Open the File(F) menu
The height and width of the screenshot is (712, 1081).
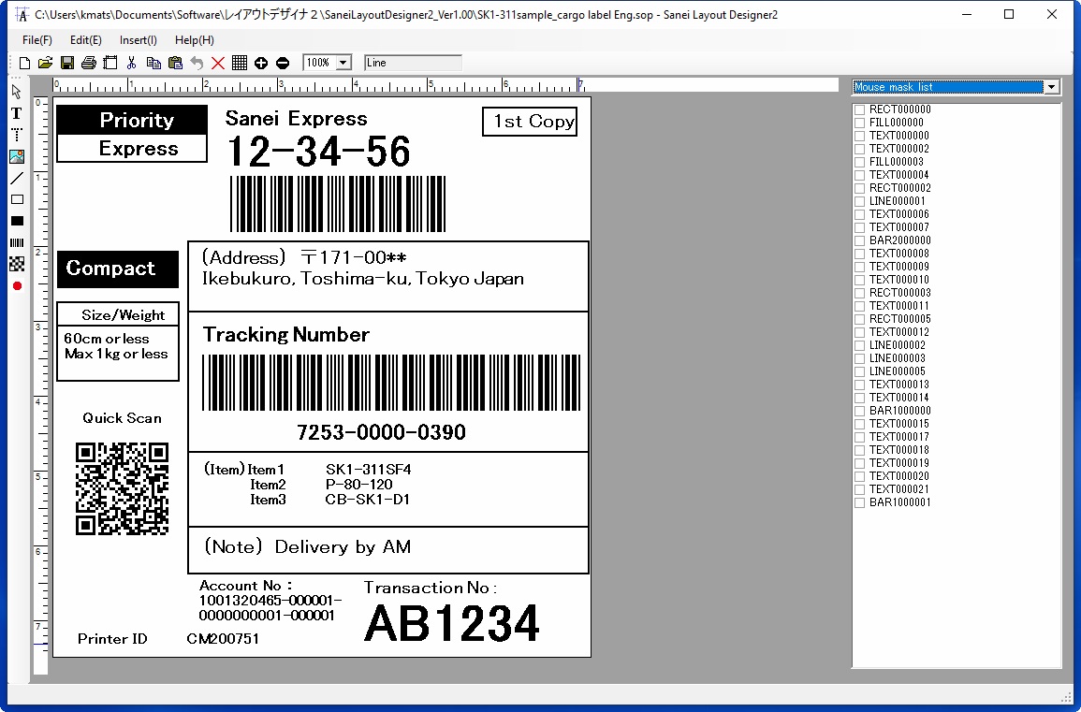pyautogui.click(x=37, y=40)
